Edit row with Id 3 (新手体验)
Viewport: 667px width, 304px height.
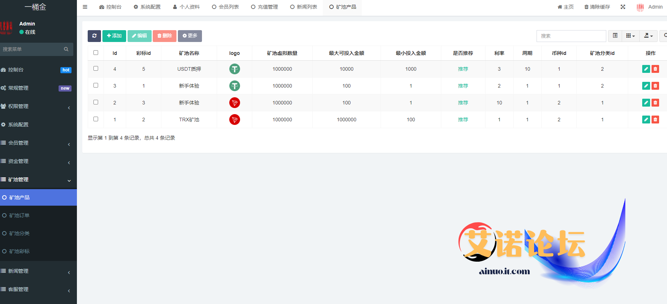tap(646, 86)
